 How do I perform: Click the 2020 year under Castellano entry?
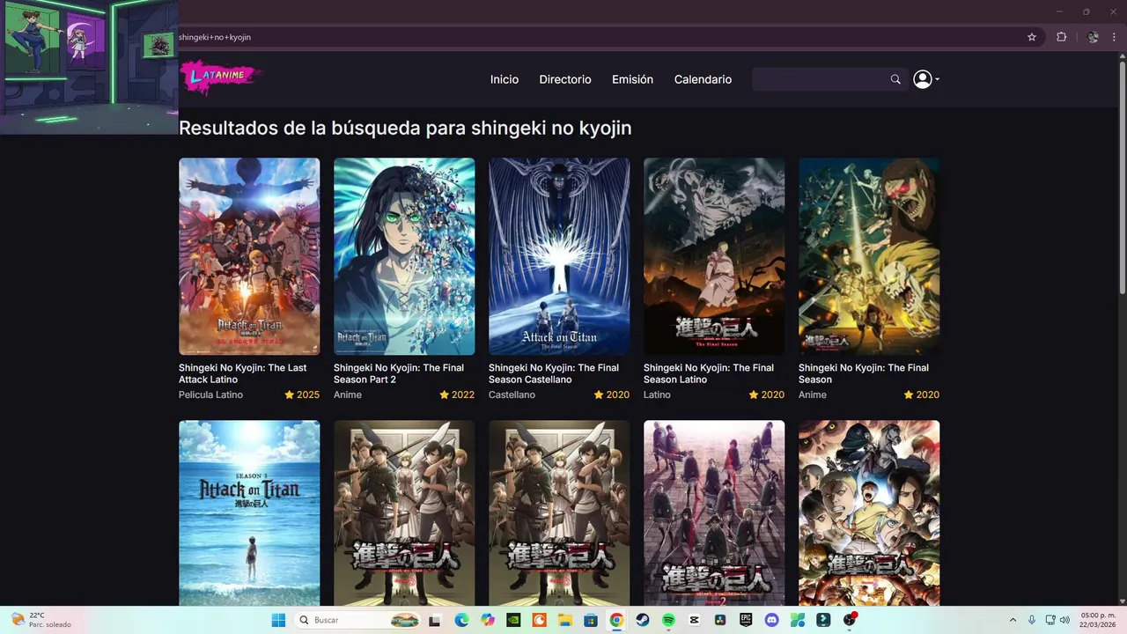(x=612, y=394)
